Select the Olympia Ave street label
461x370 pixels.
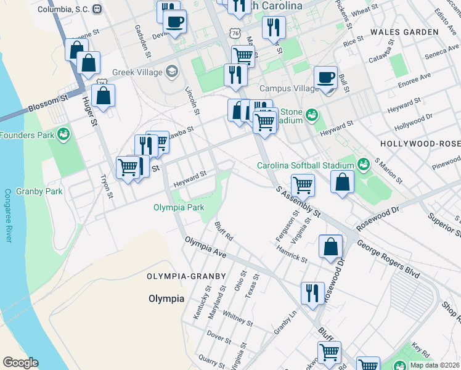(x=205, y=248)
